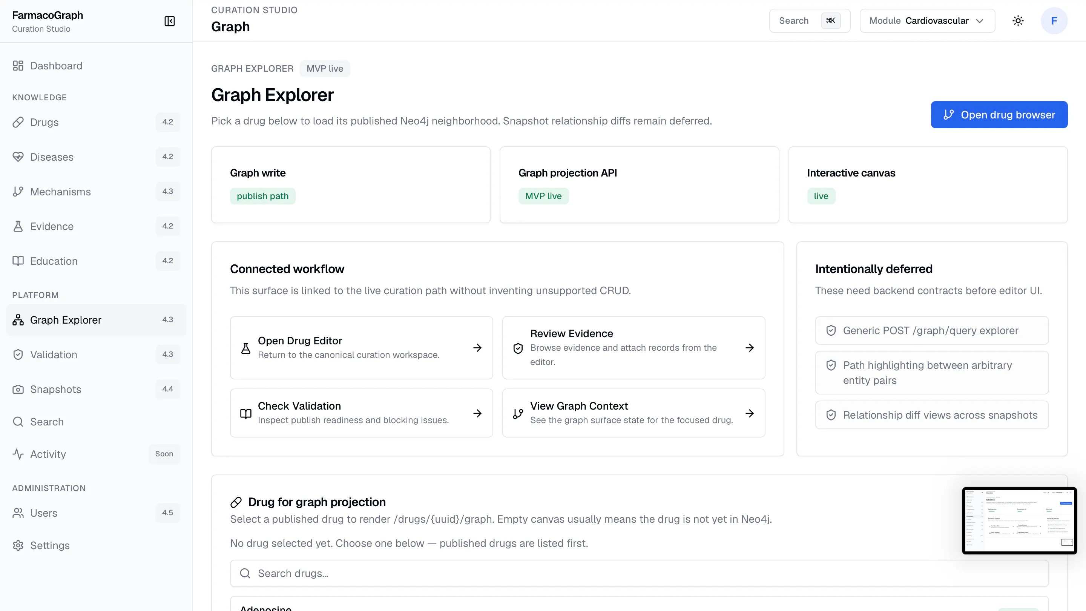
Task: Open the Search command palette
Action: 810,21
